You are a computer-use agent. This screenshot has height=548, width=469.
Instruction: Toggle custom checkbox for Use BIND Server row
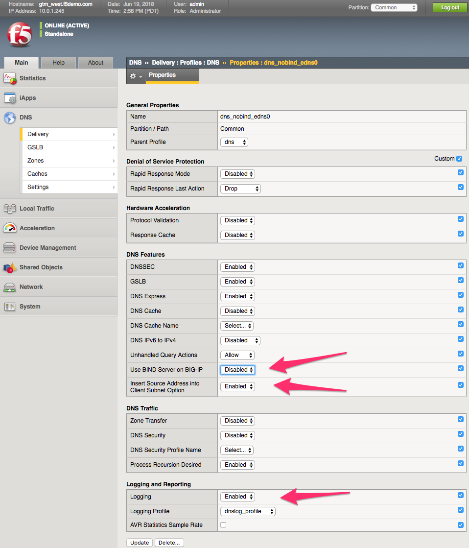pos(461,368)
